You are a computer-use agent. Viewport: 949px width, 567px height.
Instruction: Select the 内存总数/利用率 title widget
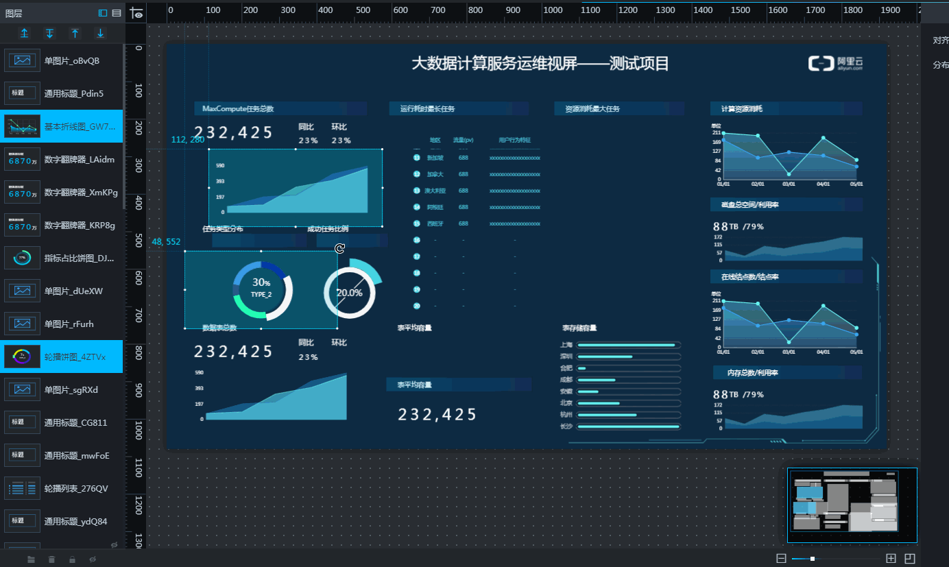tap(786, 372)
